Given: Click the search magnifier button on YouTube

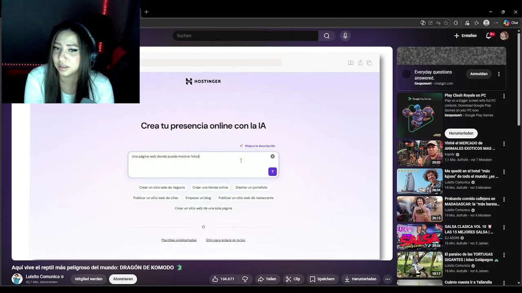Looking at the screenshot, I should click(x=327, y=36).
